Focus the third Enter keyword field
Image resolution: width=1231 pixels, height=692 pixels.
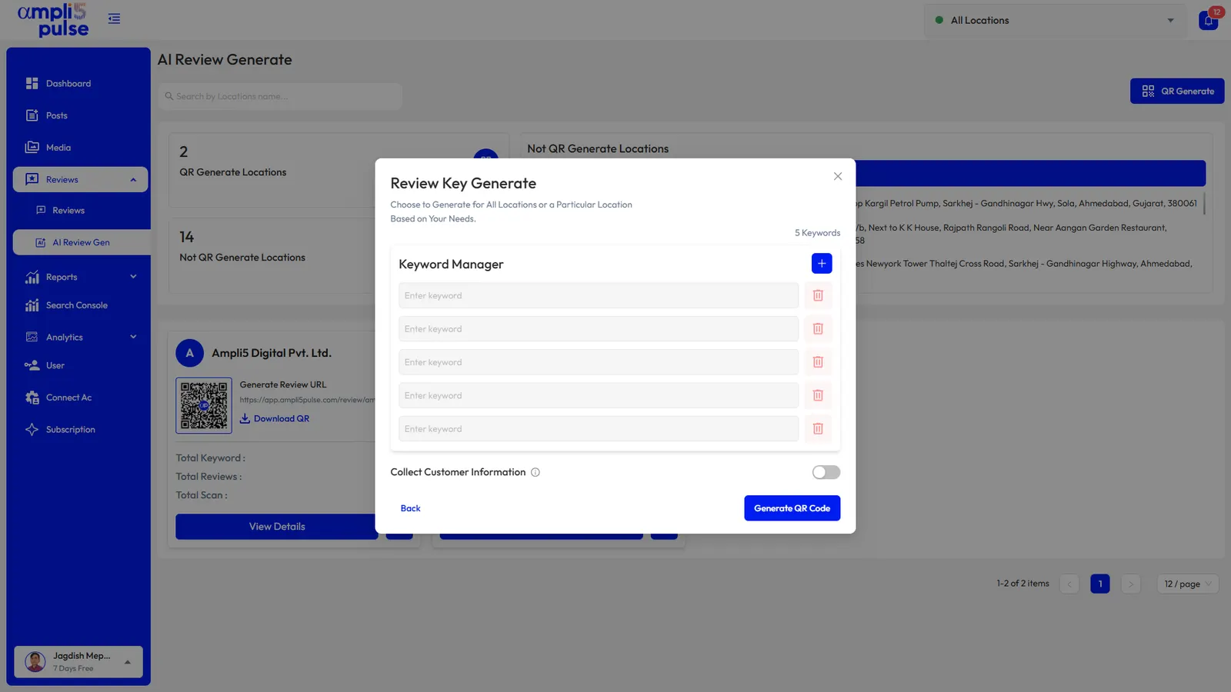[x=599, y=362]
